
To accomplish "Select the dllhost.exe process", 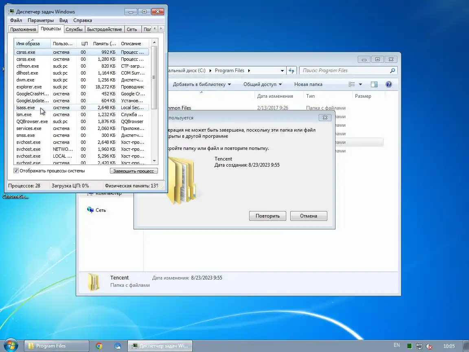I will click(x=81, y=73).
